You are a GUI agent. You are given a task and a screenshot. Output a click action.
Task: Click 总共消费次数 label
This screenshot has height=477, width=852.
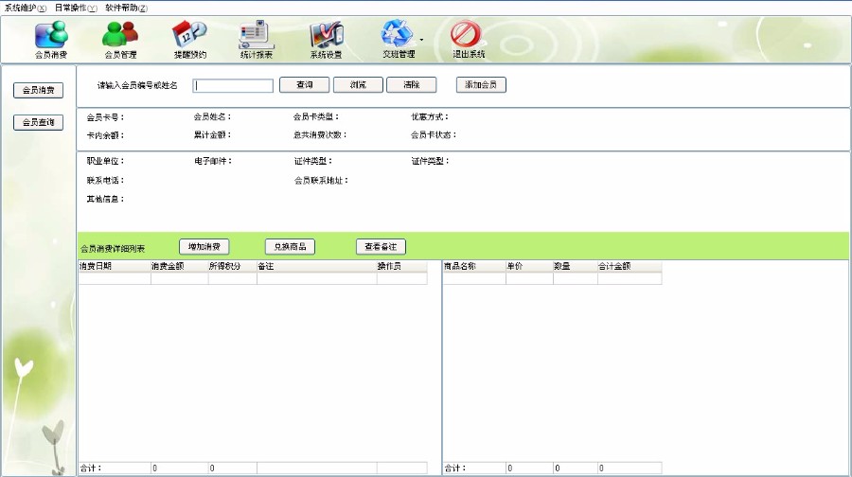click(320, 134)
